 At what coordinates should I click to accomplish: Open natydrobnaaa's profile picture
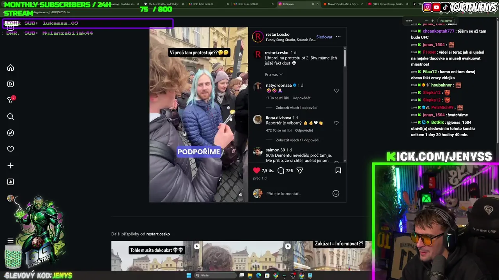tap(258, 87)
